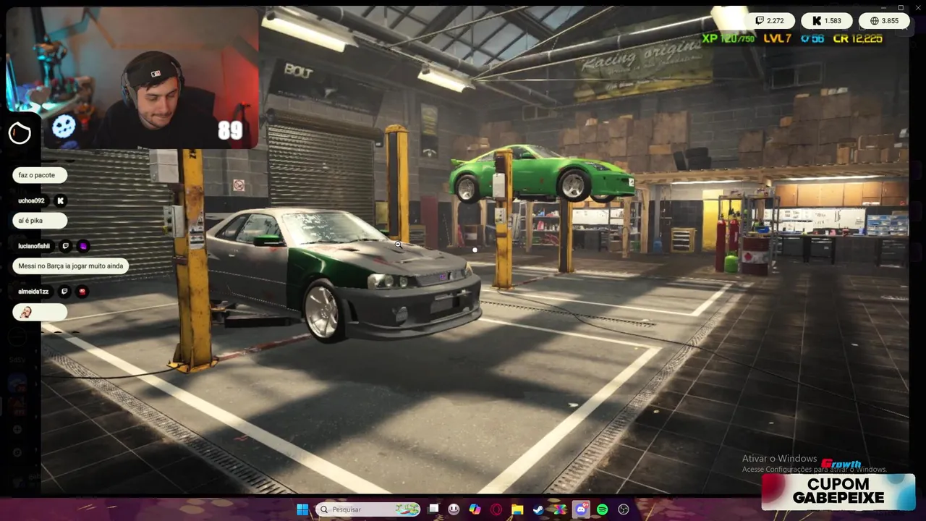The image size is (926, 521).
Task: Open the Opera browser taskbar icon
Action: click(496, 509)
